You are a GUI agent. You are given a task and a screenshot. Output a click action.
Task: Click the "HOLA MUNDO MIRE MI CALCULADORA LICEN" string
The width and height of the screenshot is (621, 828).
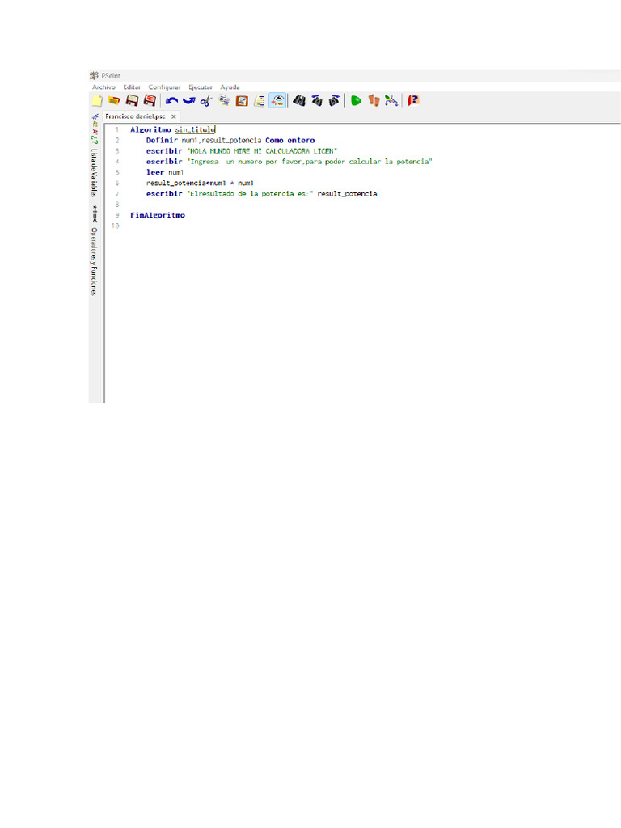click(262, 151)
